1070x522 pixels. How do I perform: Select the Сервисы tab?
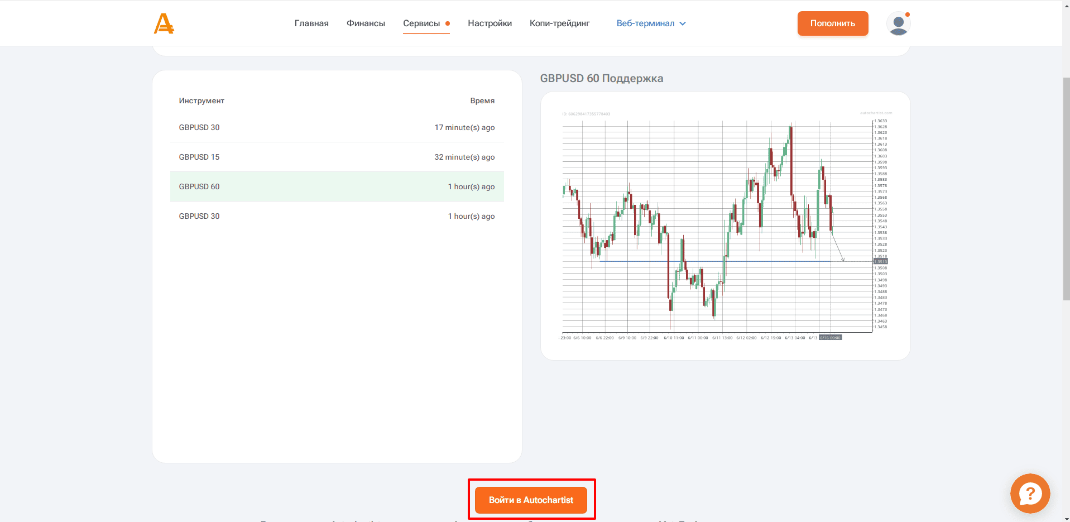(x=426, y=23)
